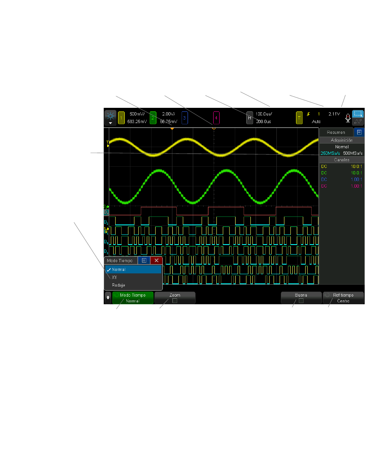Open the Modo Tiempo softkey
The image size is (380, 467).
pyautogui.click(x=133, y=298)
